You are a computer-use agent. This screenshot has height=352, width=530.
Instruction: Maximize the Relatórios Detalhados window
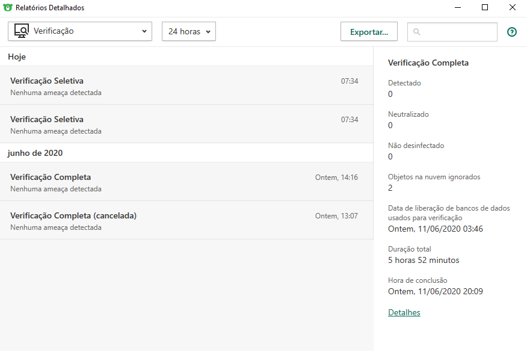click(x=485, y=8)
